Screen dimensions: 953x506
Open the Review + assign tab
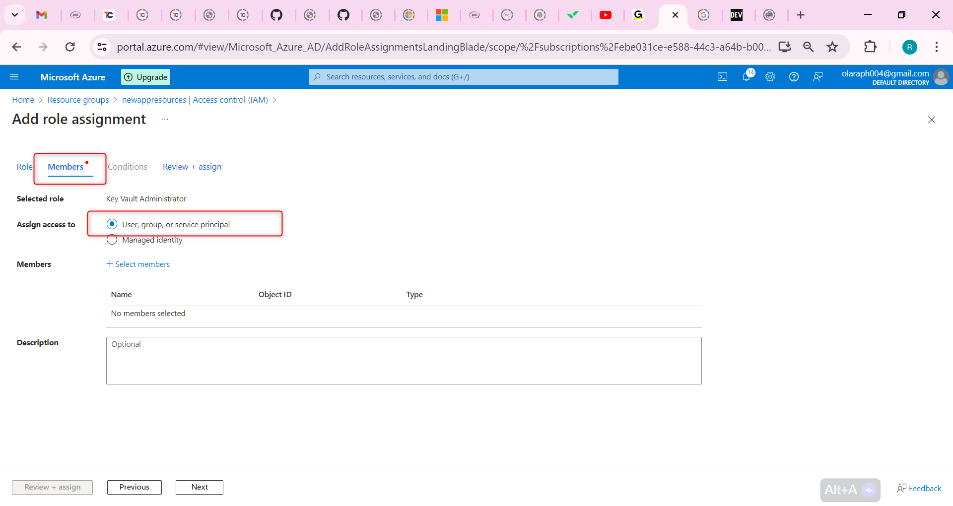pyautogui.click(x=192, y=167)
